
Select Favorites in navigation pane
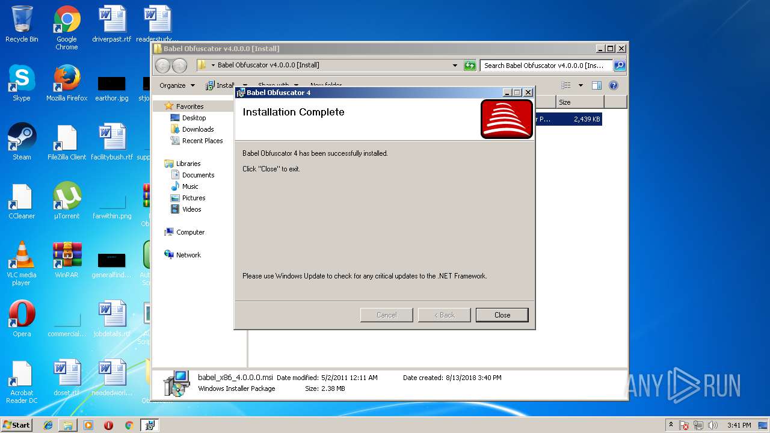[x=189, y=106]
